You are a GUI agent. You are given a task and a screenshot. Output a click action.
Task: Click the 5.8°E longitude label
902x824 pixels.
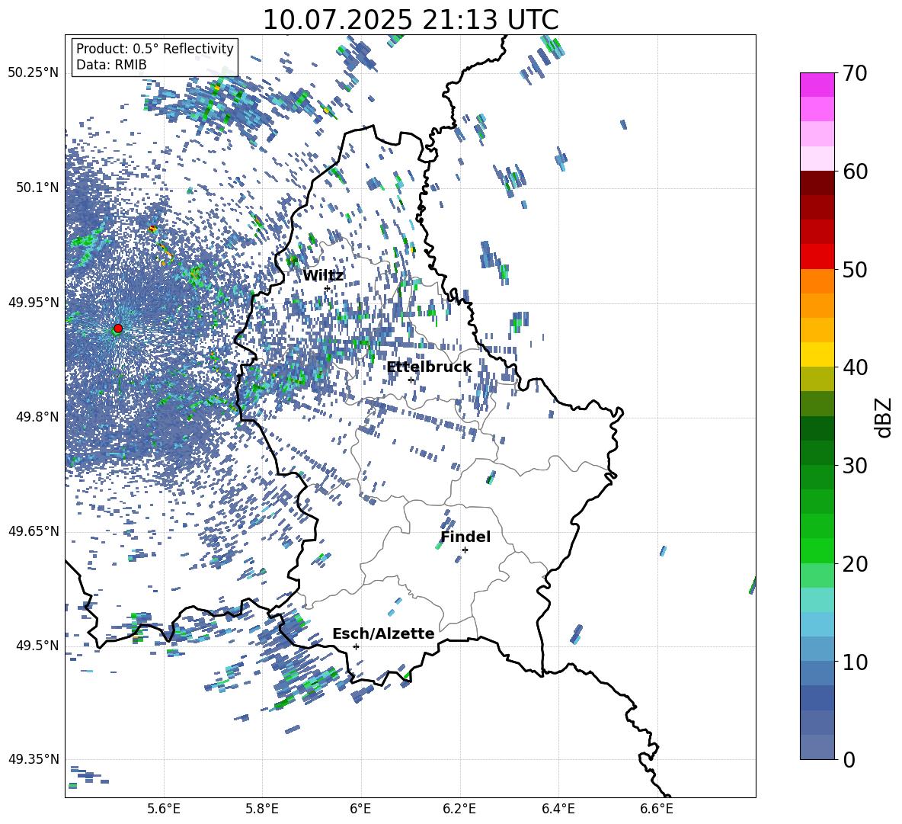tap(262, 809)
